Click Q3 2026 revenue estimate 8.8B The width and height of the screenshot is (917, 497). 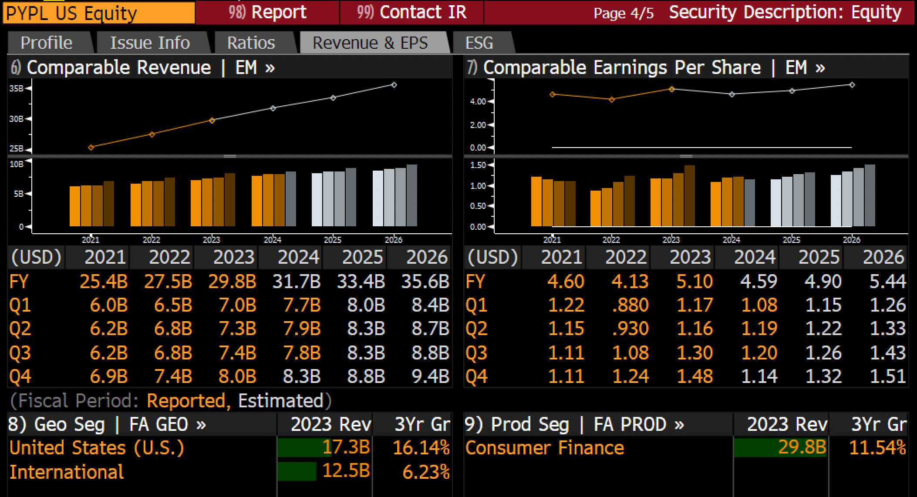431,353
